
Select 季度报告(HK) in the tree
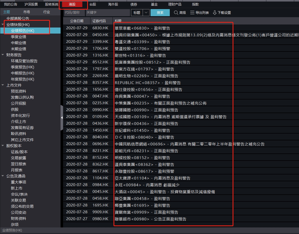(23, 67)
